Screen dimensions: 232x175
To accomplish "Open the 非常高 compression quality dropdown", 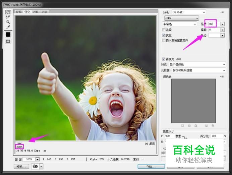I will (179, 24).
